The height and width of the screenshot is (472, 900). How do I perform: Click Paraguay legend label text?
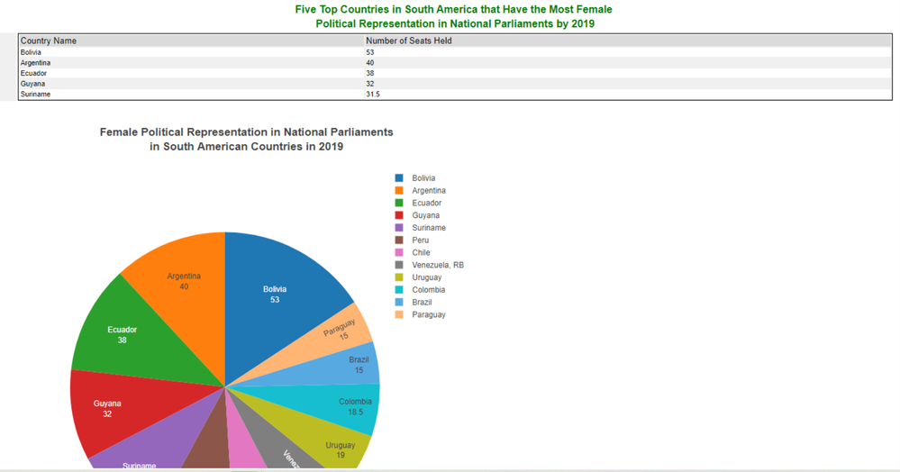[429, 314]
